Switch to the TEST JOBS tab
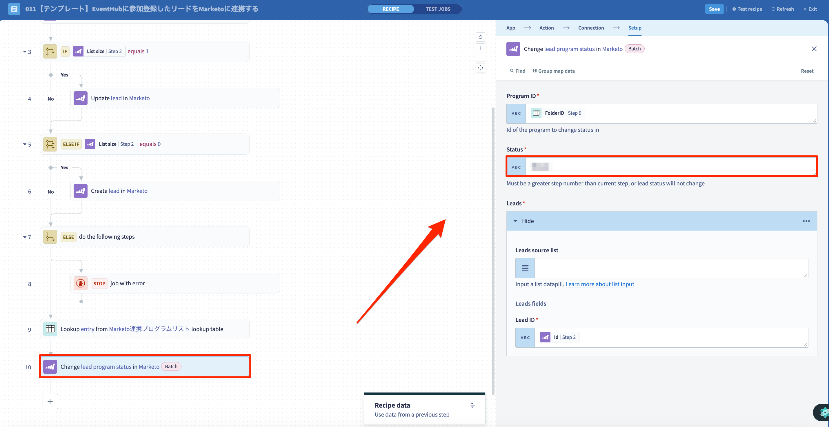Viewport: 829px width, 427px height. click(x=438, y=9)
